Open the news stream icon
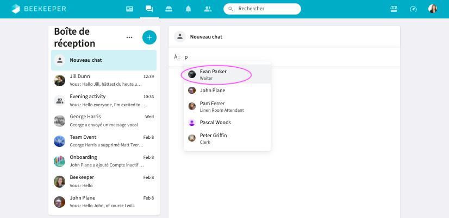 [x=129, y=9]
